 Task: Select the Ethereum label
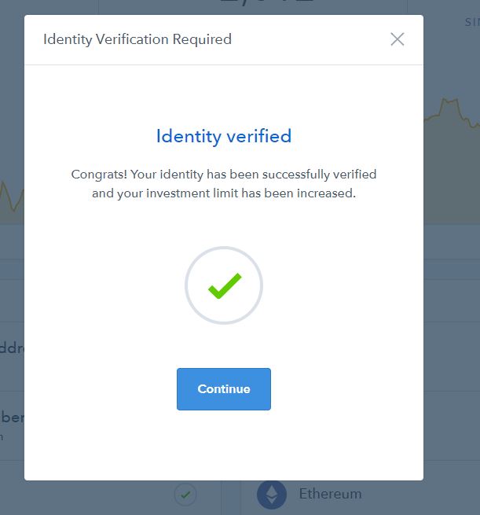coord(330,495)
